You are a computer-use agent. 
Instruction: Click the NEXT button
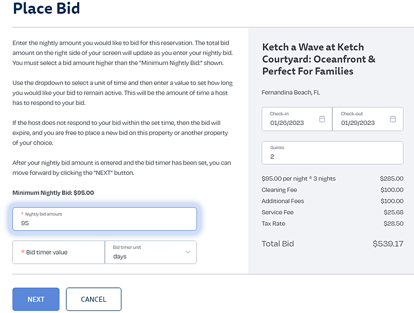point(36,299)
